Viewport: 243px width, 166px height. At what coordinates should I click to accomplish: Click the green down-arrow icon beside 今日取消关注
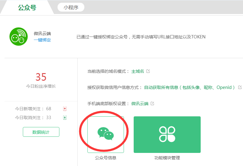coord(65,118)
